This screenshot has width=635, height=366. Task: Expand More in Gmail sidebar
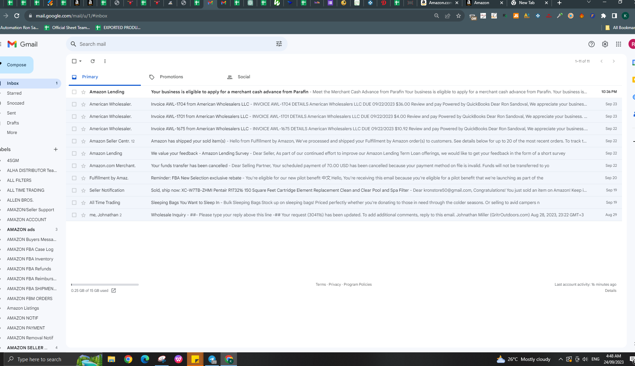[12, 133]
